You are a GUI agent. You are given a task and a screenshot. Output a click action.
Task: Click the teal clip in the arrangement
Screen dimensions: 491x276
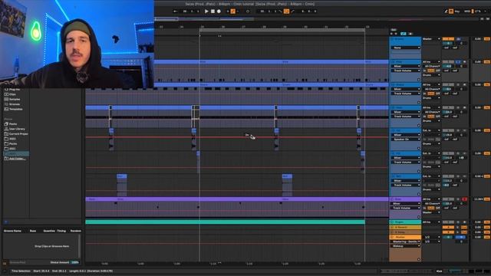(225, 222)
